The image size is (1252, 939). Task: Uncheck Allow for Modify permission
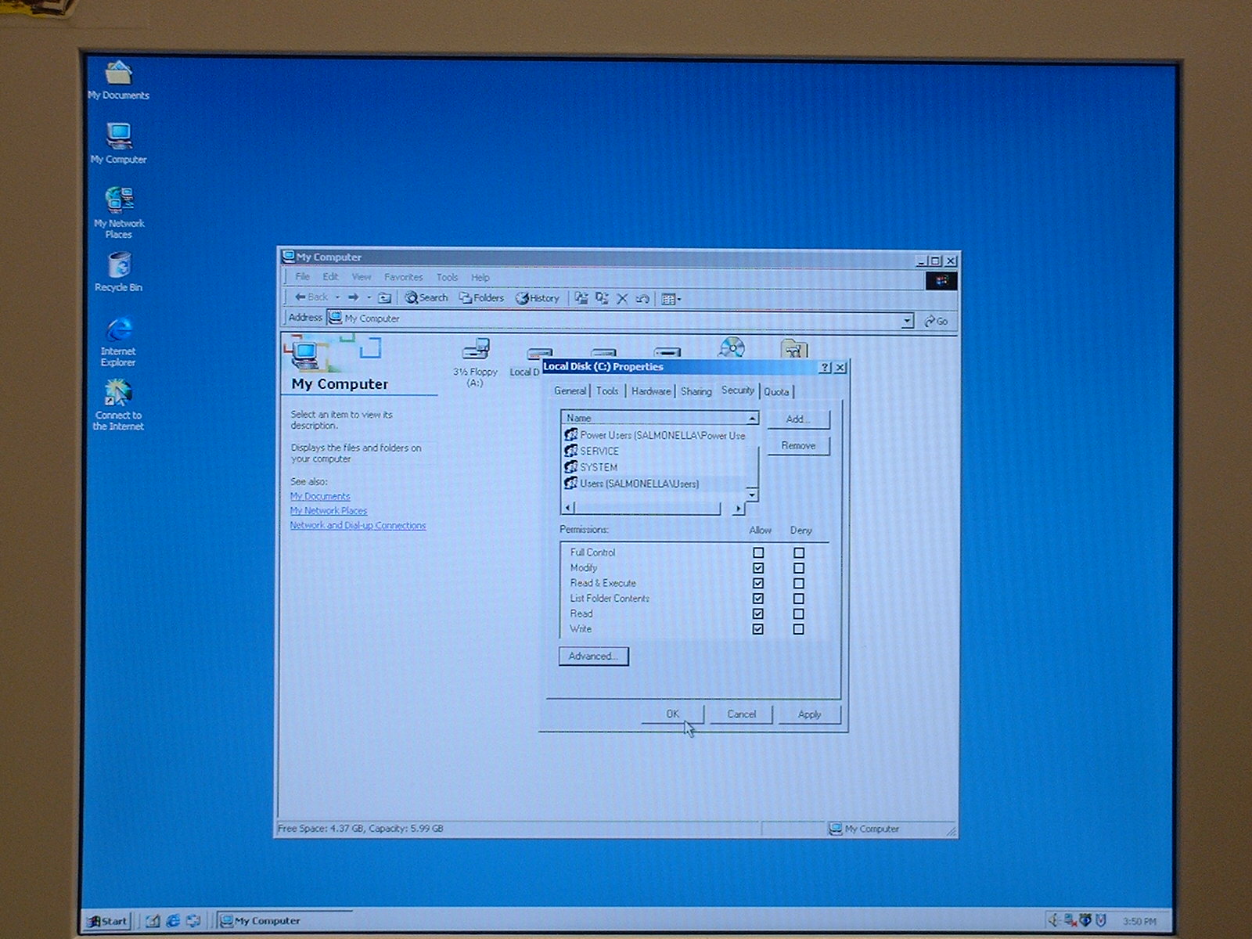(x=758, y=568)
